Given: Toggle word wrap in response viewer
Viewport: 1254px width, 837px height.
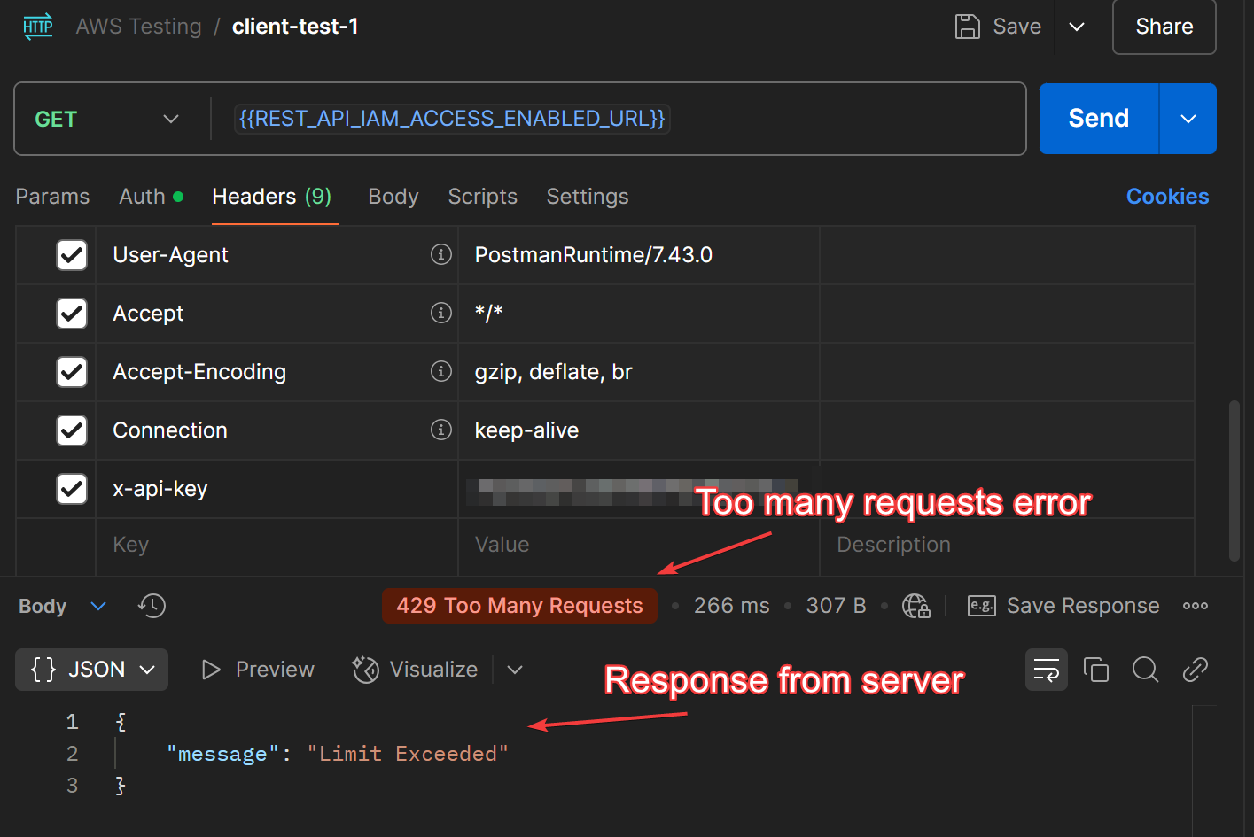Looking at the screenshot, I should tap(1046, 670).
